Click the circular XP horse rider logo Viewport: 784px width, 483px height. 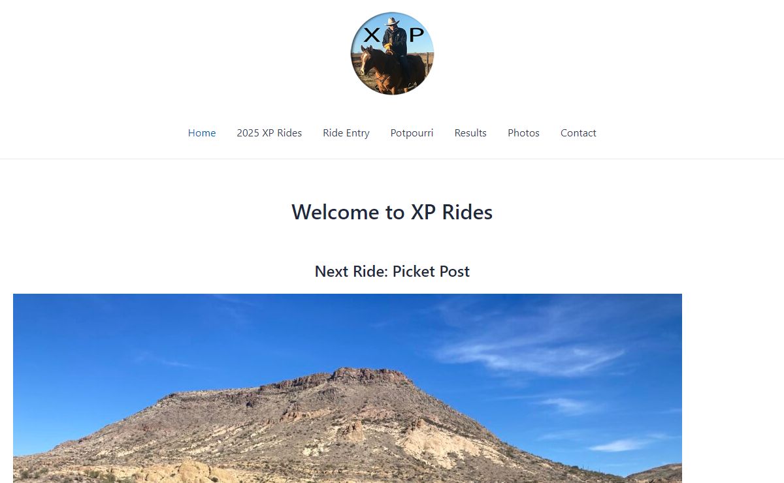coord(392,54)
